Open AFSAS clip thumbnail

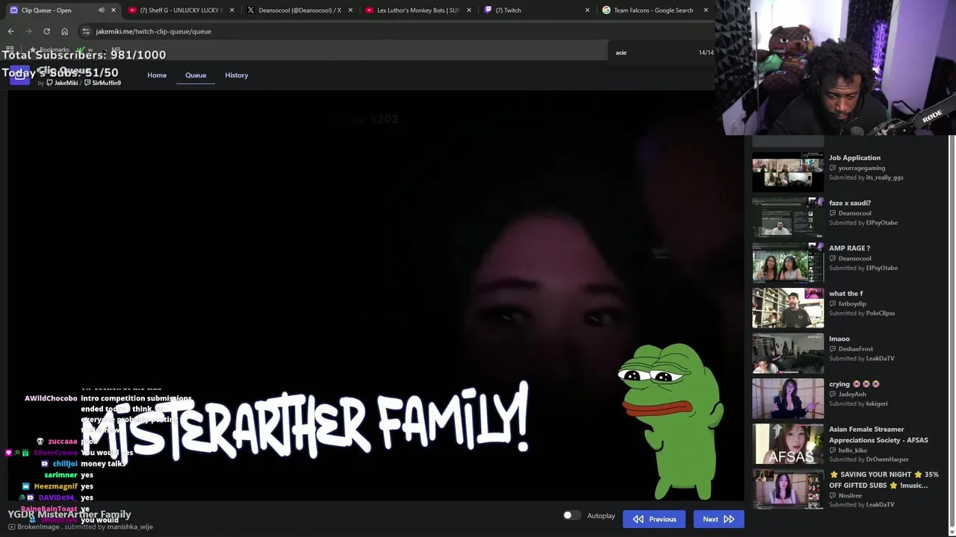788,445
